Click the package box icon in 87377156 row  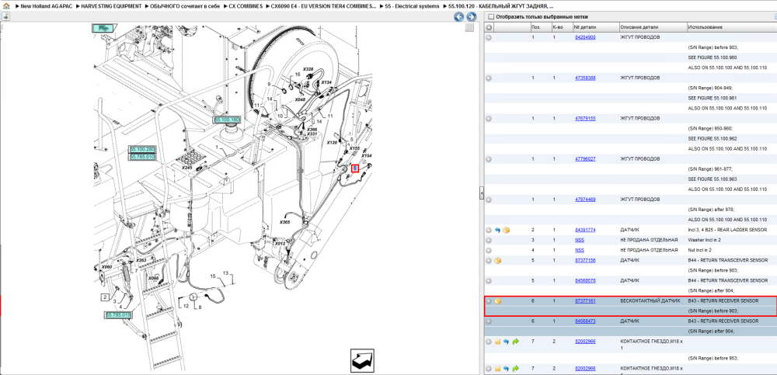click(498, 261)
